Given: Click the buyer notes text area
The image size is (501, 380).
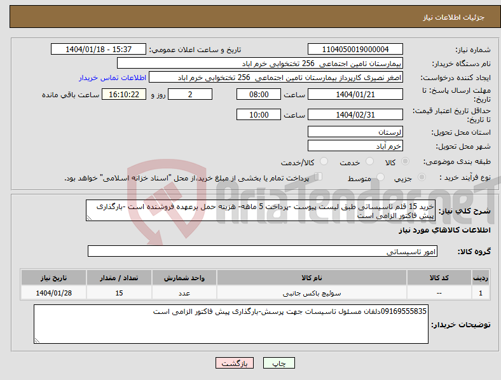Looking at the screenshot, I should pyautogui.click(x=231, y=324).
